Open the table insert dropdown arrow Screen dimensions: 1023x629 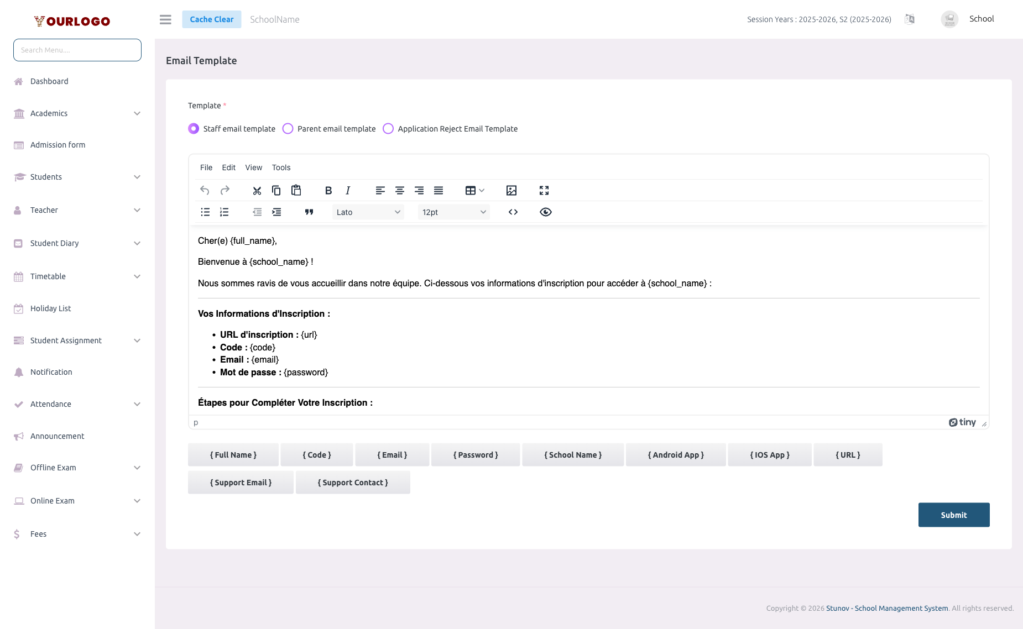pyautogui.click(x=481, y=190)
